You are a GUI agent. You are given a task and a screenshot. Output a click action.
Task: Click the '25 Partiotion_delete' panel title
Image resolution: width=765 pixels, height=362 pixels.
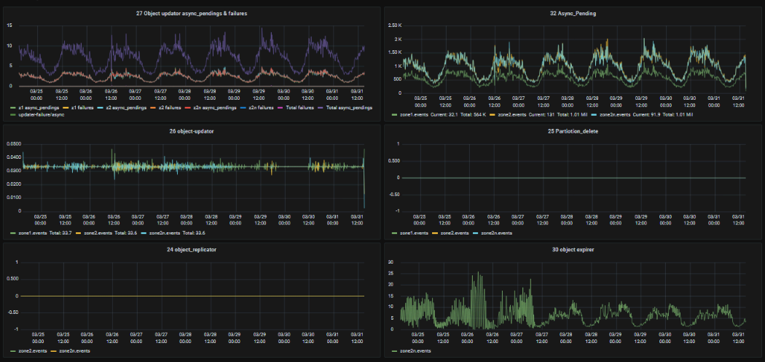coord(573,132)
